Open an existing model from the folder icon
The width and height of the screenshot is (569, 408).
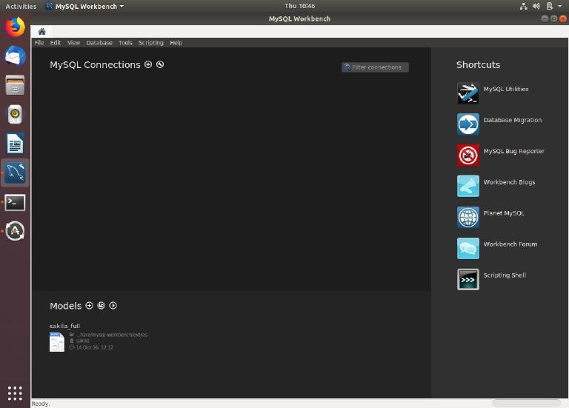click(x=102, y=305)
